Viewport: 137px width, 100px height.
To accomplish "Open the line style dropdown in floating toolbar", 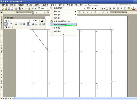I will pos(29,21).
